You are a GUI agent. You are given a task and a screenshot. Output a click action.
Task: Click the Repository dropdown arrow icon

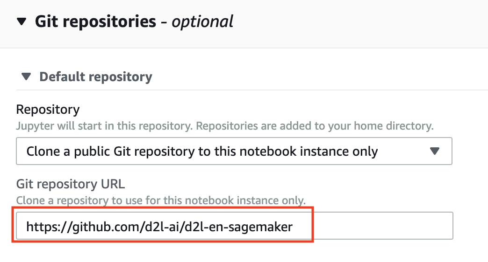coord(435,151)
